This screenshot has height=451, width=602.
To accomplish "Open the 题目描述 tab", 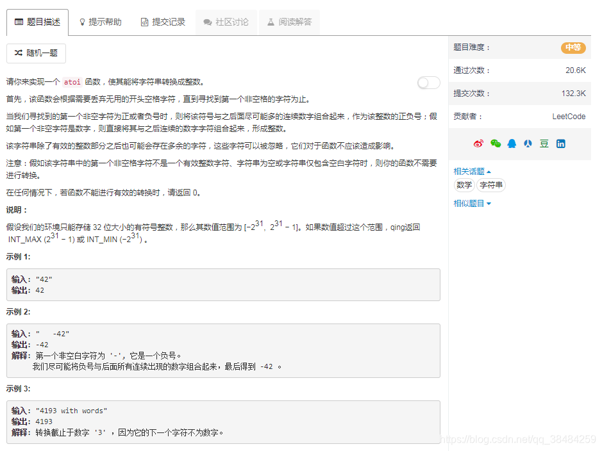I will click(38, 22).
